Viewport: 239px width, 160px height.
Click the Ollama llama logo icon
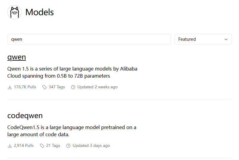pyautogui.click(x=15, y=12)
